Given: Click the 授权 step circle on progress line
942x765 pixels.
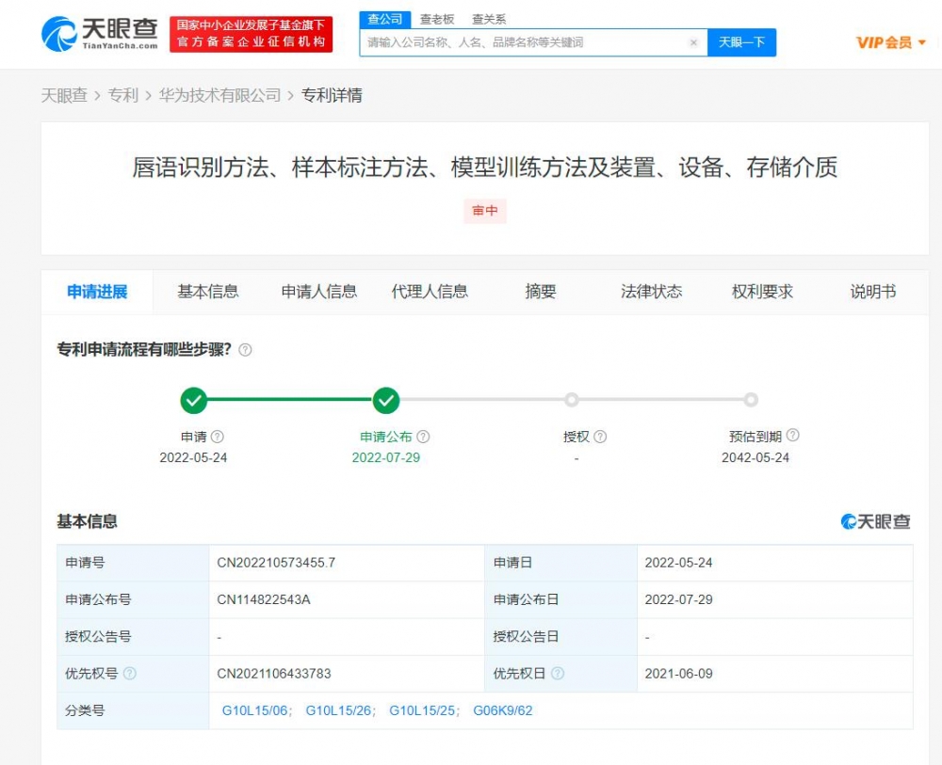Looking at the screenshot, I should pyautogui.click(x=572, y=400).
